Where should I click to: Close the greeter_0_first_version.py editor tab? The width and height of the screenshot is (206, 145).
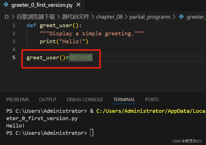tap(79, 5)
